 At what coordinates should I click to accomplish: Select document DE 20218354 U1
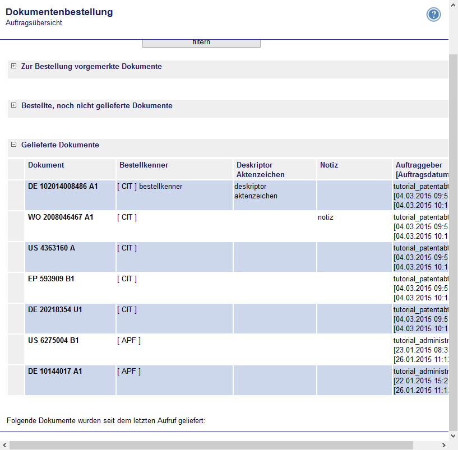click(x=55, y=309)
